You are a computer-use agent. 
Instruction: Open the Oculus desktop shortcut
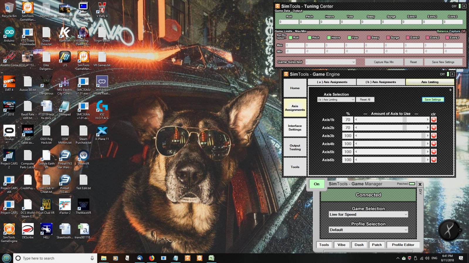pyautogui.click(x=9, y=133)
